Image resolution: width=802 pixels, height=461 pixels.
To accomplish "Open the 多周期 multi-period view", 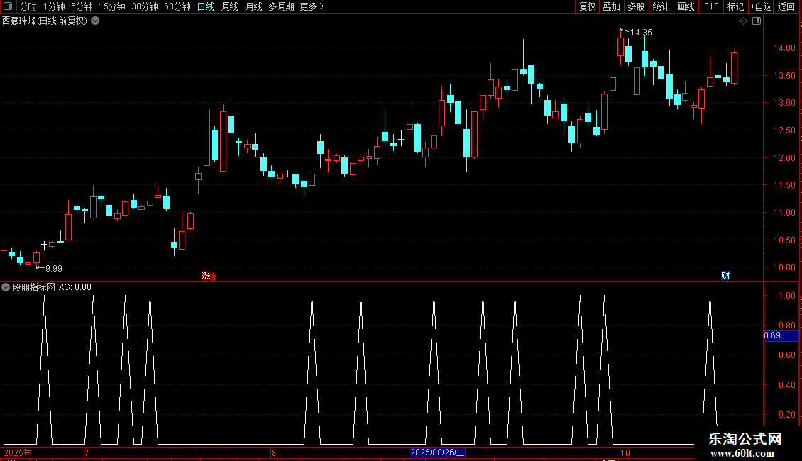I will (x=281, y=6).
